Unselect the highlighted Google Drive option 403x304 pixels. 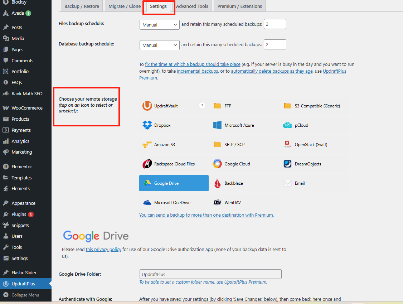pos(174,183)
